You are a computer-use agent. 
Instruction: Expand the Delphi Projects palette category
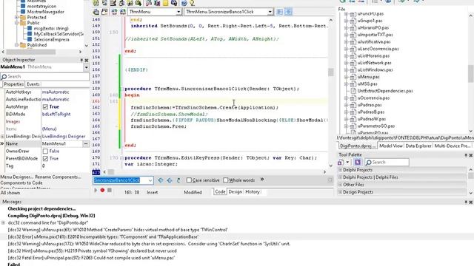340,170
